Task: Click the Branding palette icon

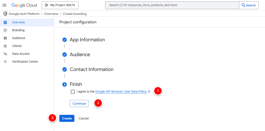Action: pos(5,30)
